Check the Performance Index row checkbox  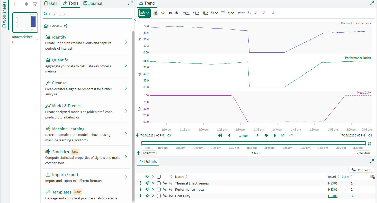tap(159, 189)
